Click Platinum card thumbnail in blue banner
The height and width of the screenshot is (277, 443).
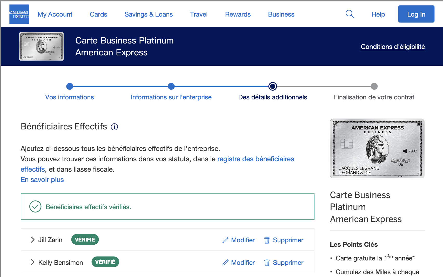[x=42, y=46]
